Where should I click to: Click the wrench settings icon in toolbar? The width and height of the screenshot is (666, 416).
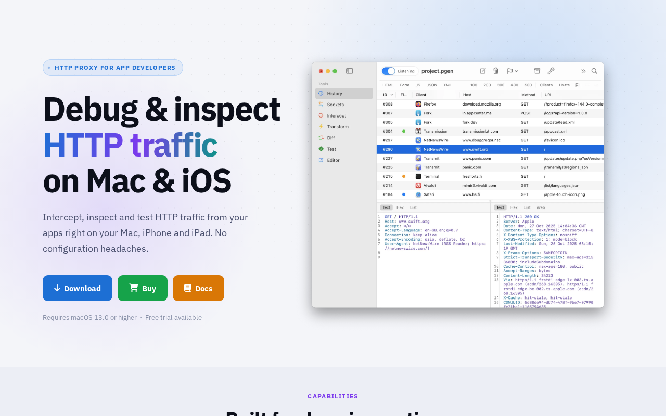click(551, 71)
